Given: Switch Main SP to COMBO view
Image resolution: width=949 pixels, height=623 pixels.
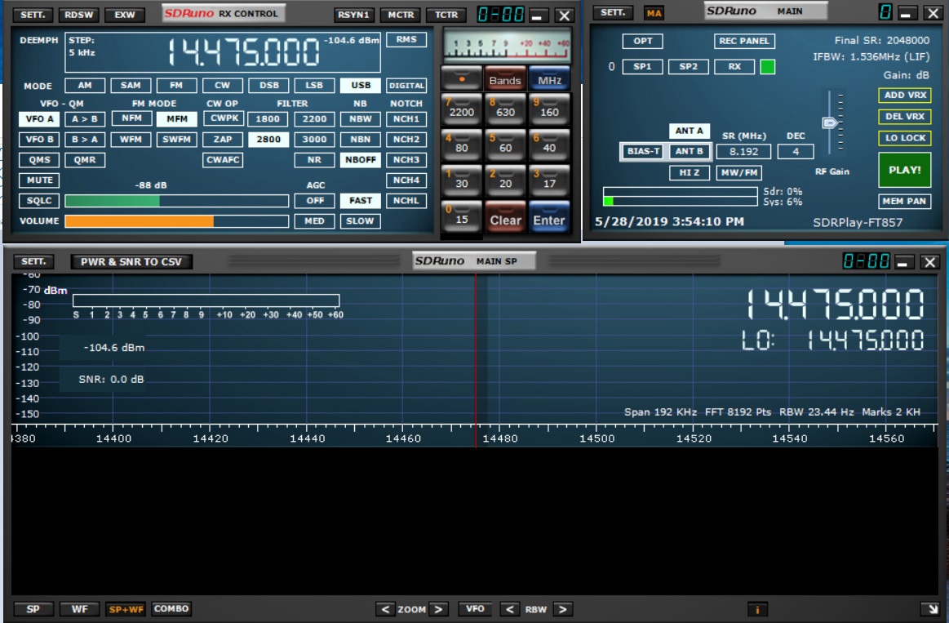Looking at the screenshot, I should tap(171, 608).
